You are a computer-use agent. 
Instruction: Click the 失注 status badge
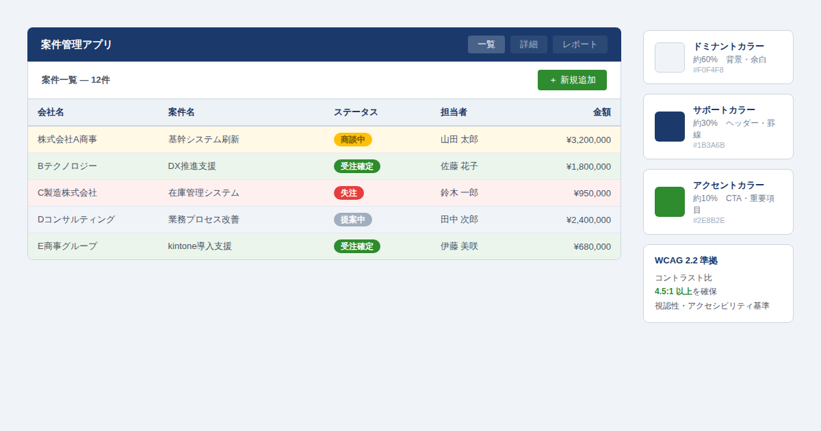[349, 193]
